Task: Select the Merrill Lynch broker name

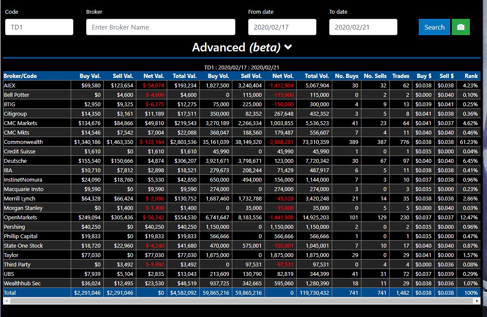Action: 20,199
